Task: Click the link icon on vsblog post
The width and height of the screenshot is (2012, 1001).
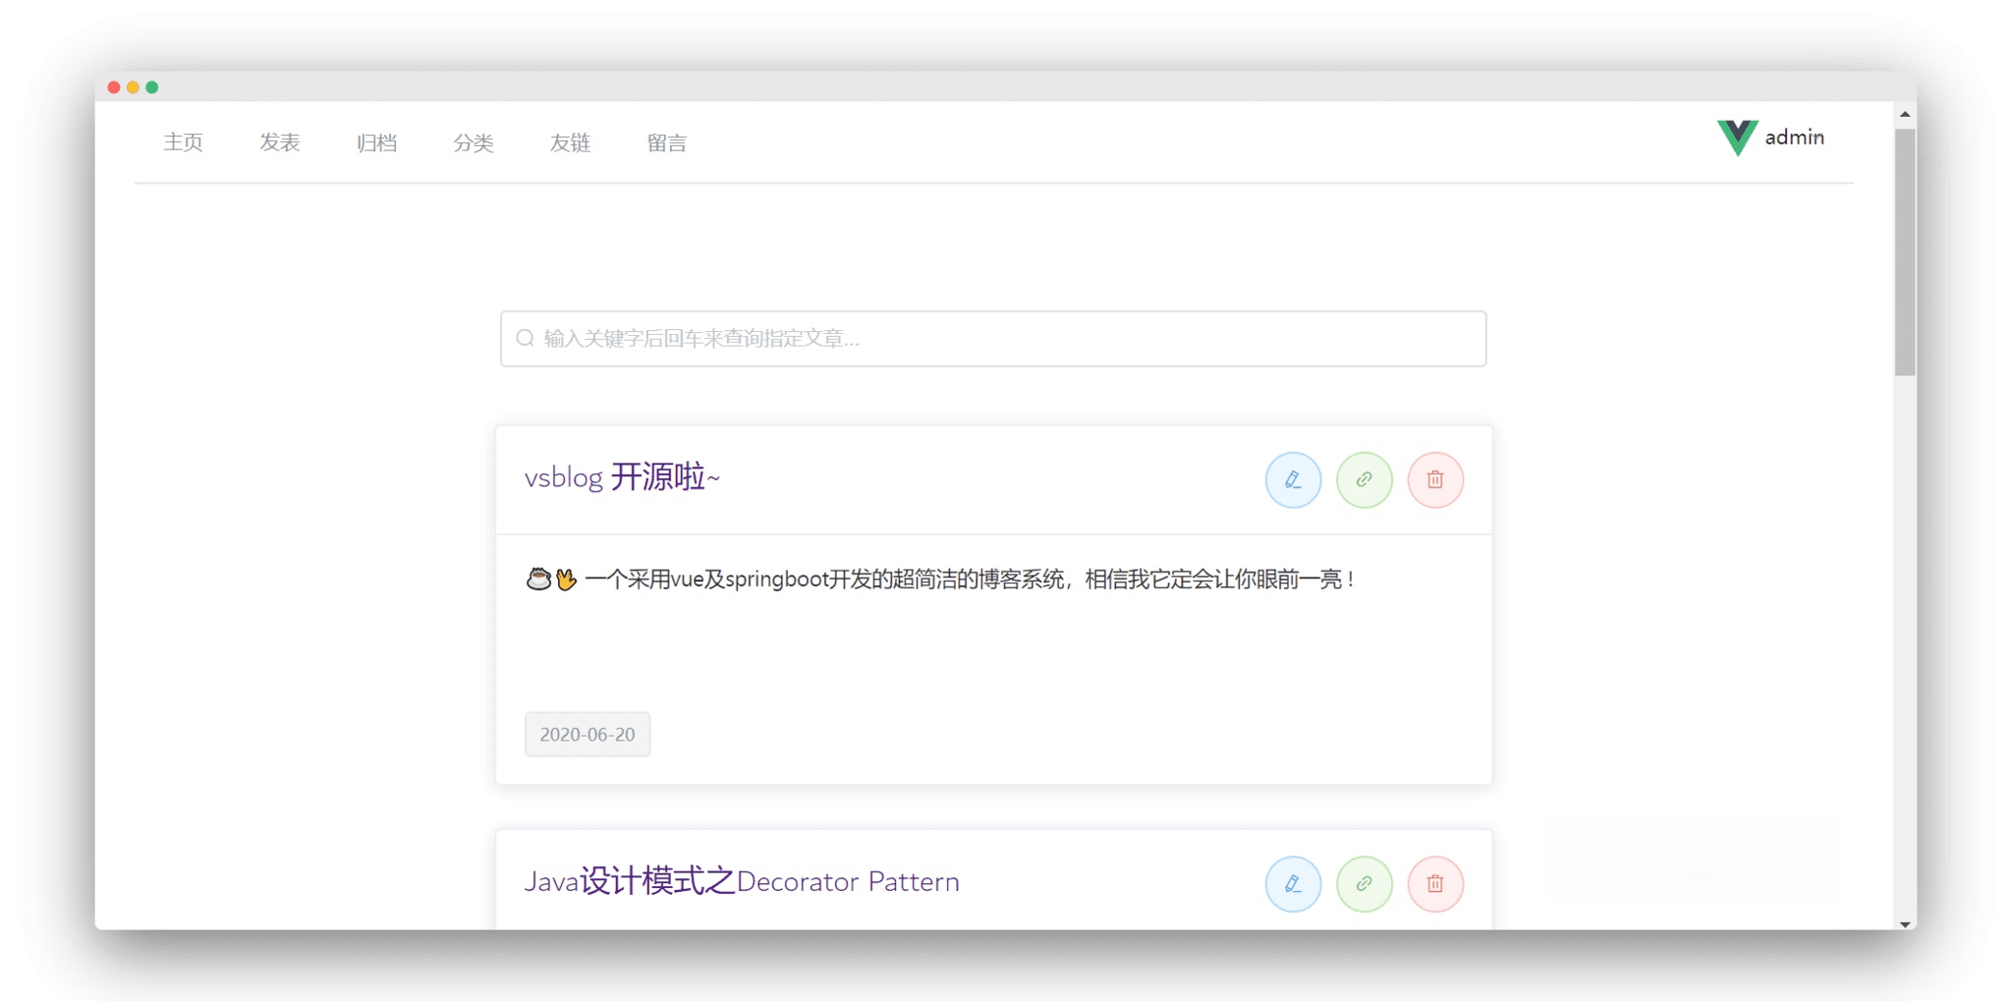Action: click(1364, 479)
